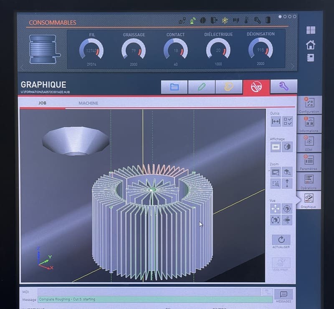Open the checklist options tool under Outils
This screenshot has height=309, width=334.
click(288, 122)
